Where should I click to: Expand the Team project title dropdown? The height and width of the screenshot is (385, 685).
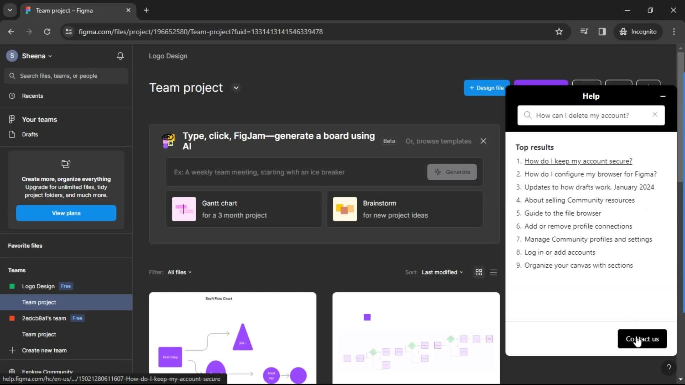tap(236, 88)
